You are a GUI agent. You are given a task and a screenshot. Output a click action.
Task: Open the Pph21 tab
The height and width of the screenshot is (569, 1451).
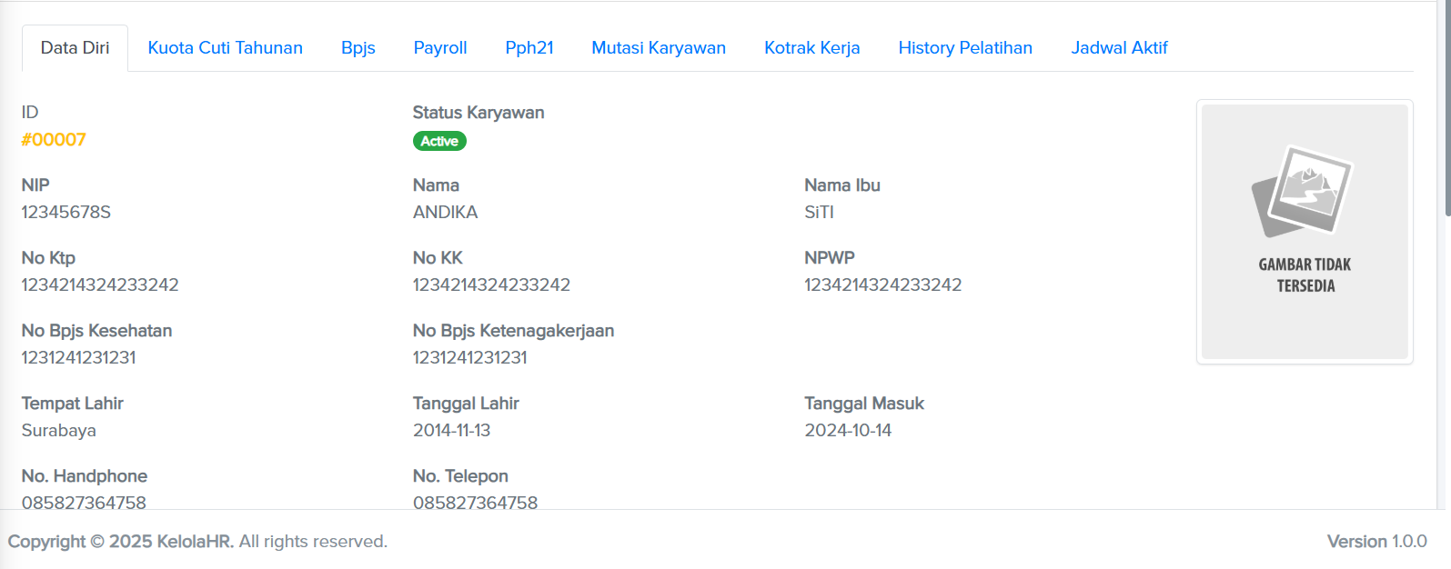click(529, 48)
